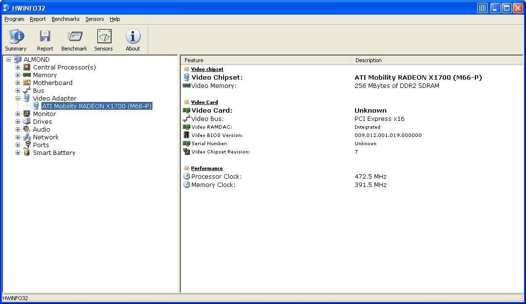Open the Sensors gauge icon
Viewport: 526px width, 304px height.
(x=104, y=36)
